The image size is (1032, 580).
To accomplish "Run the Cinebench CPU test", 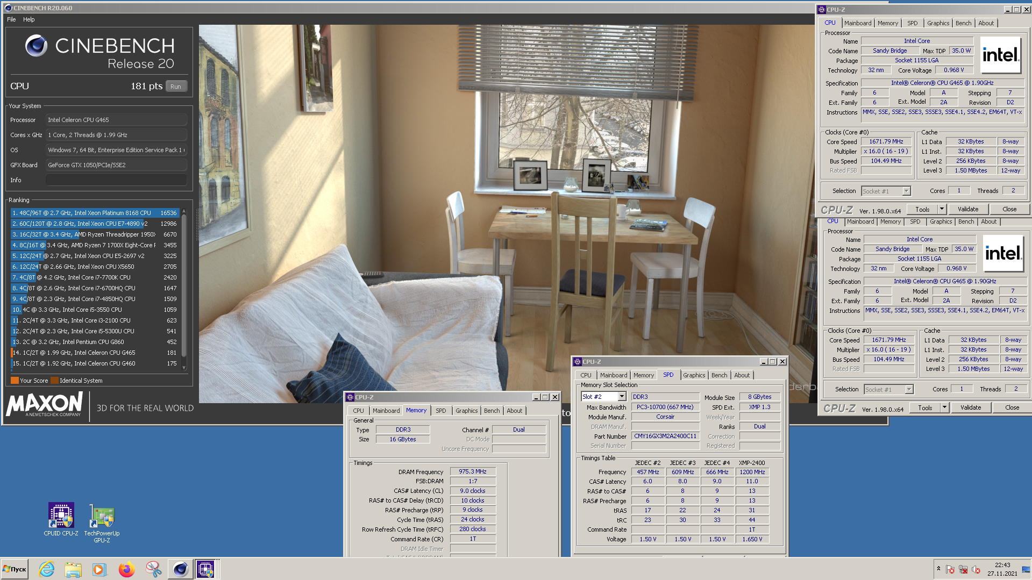I will 176,87.
